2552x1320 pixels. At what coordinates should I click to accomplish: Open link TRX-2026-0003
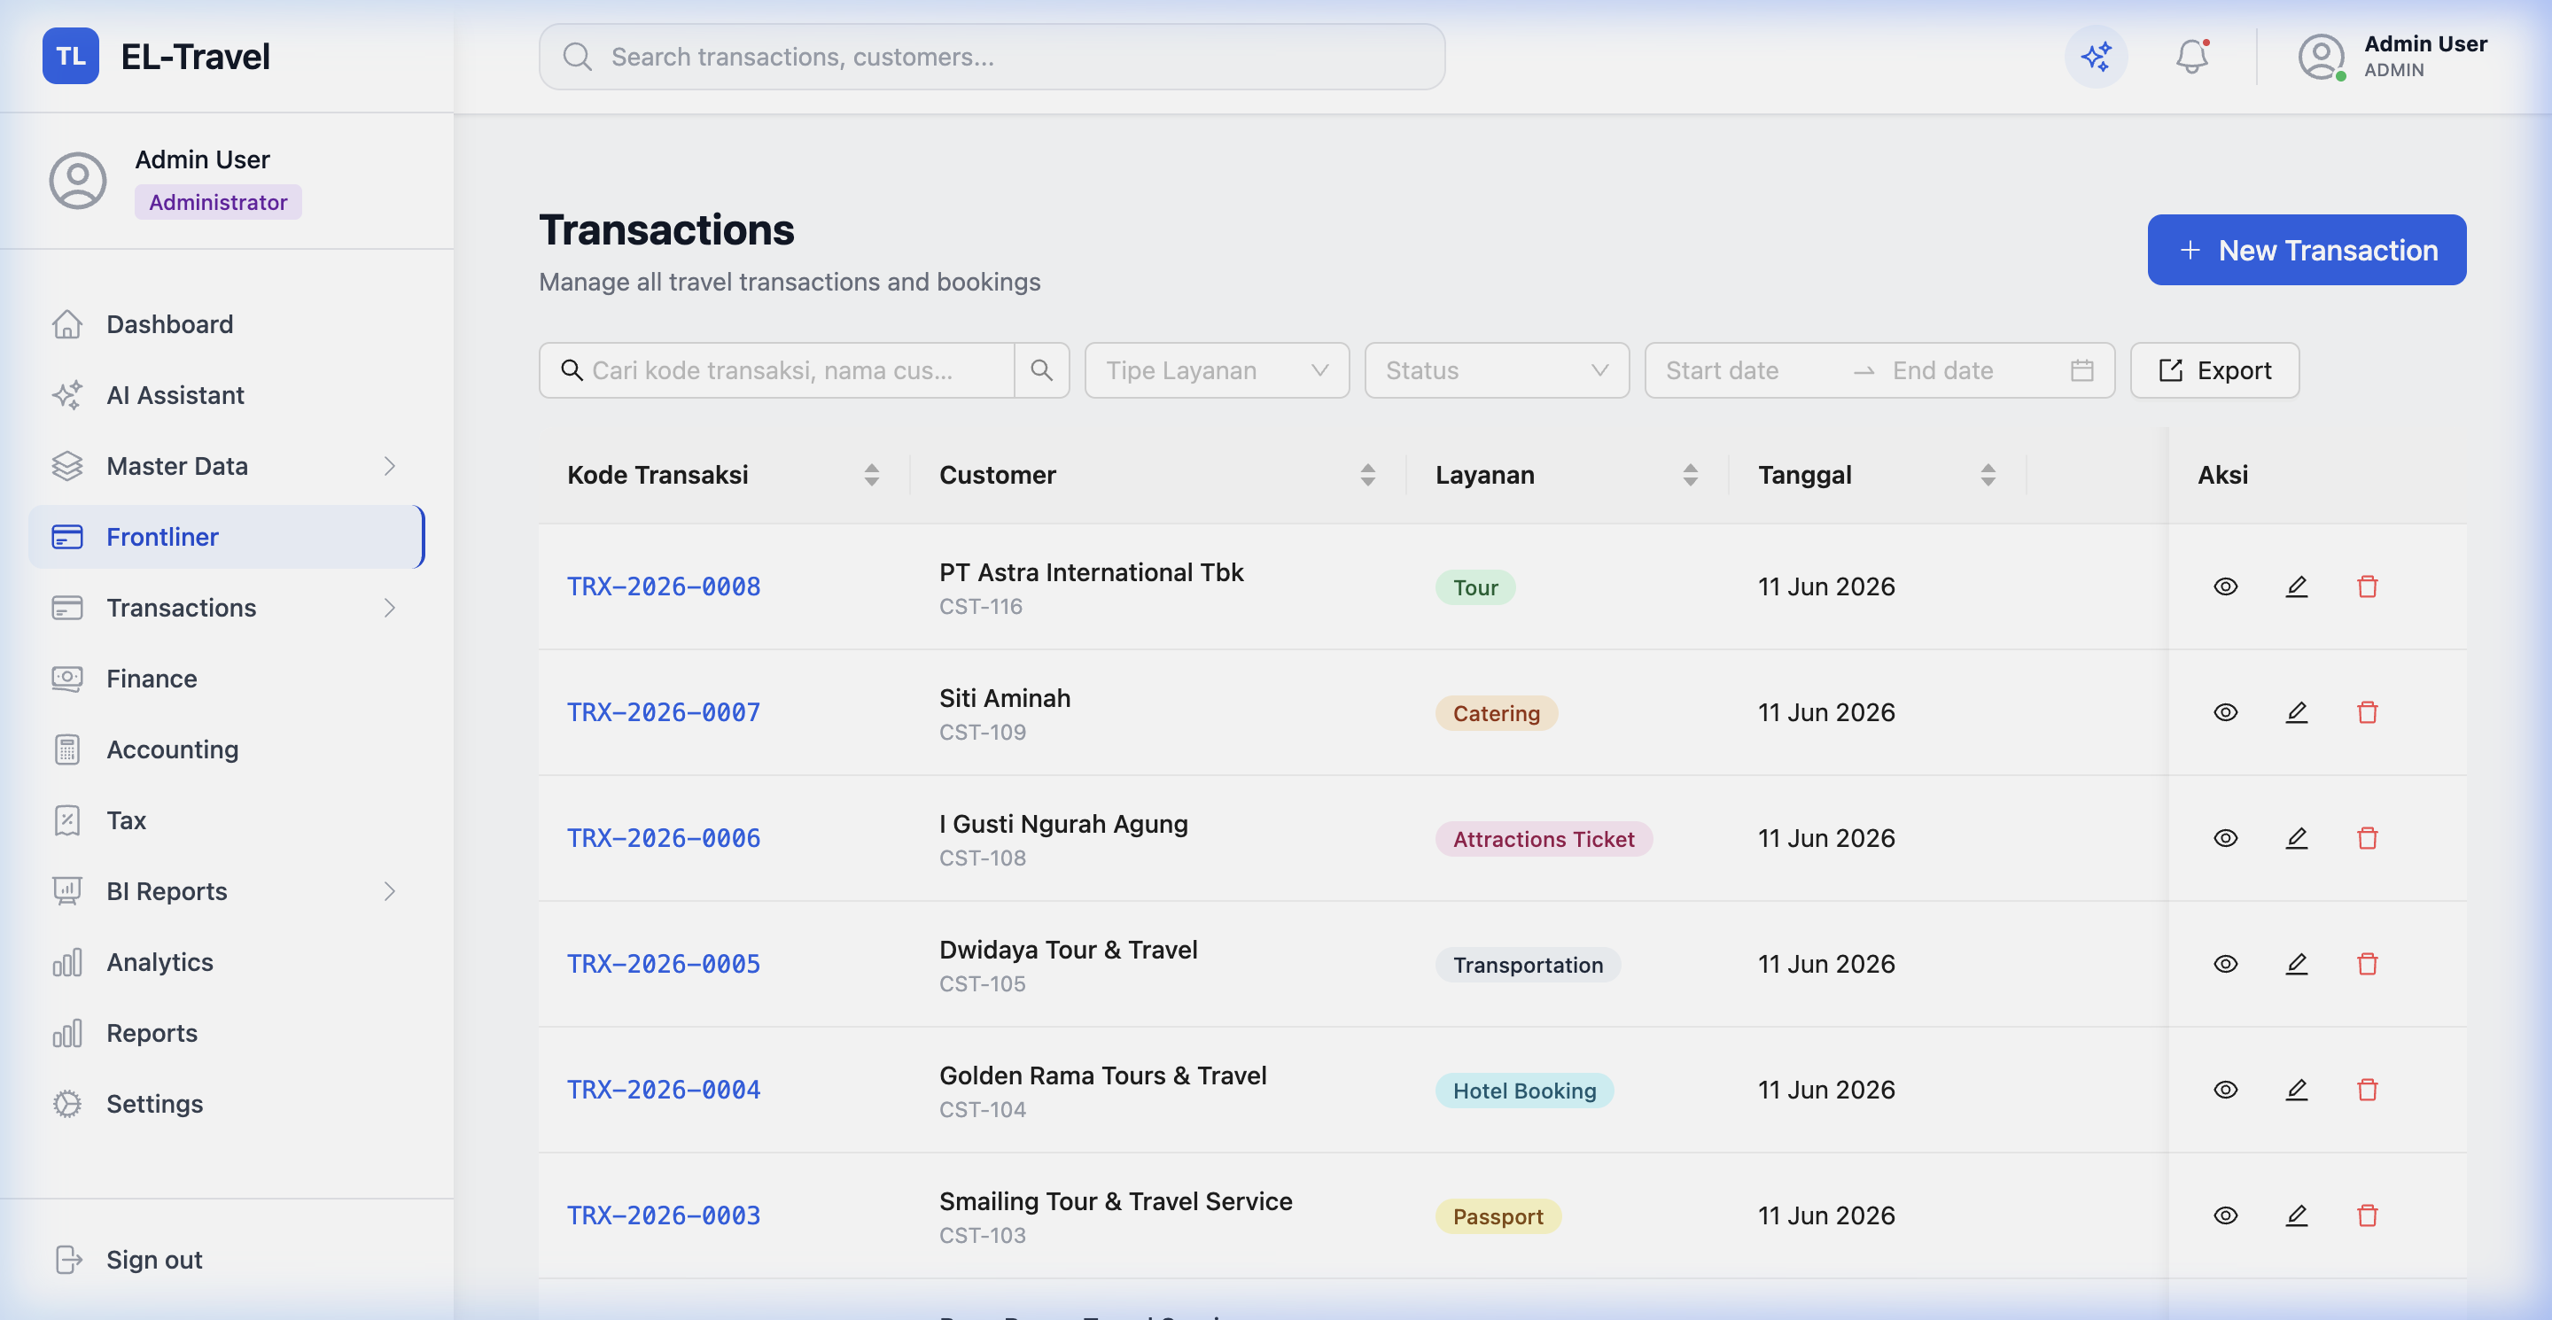click(664, 1215)
